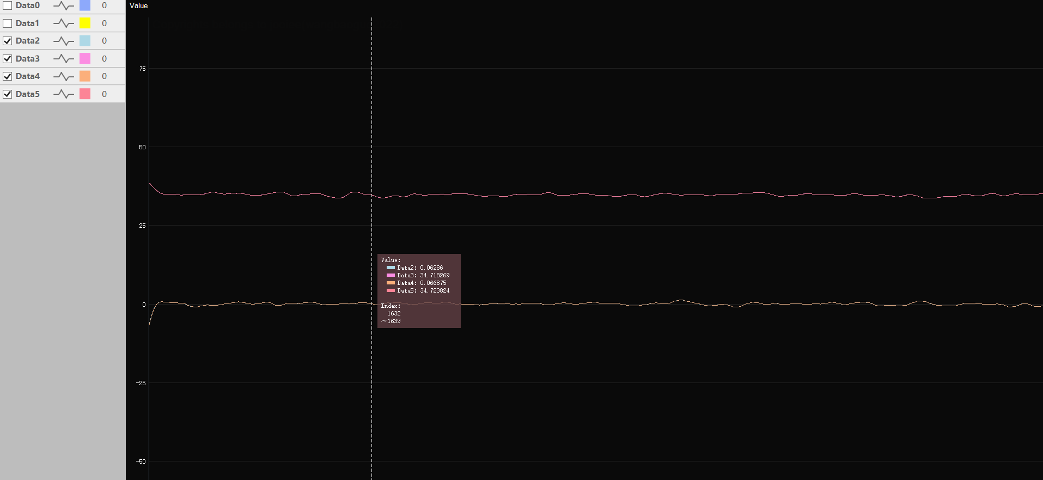This screenshot has width=1043, height=480.
Task: Click the red-pink Data5 color swatch
Action: [85, 94]
